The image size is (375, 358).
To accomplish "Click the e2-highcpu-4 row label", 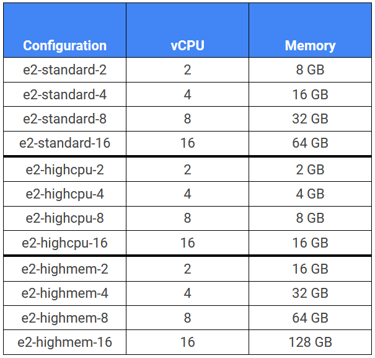I will point(64,194).
